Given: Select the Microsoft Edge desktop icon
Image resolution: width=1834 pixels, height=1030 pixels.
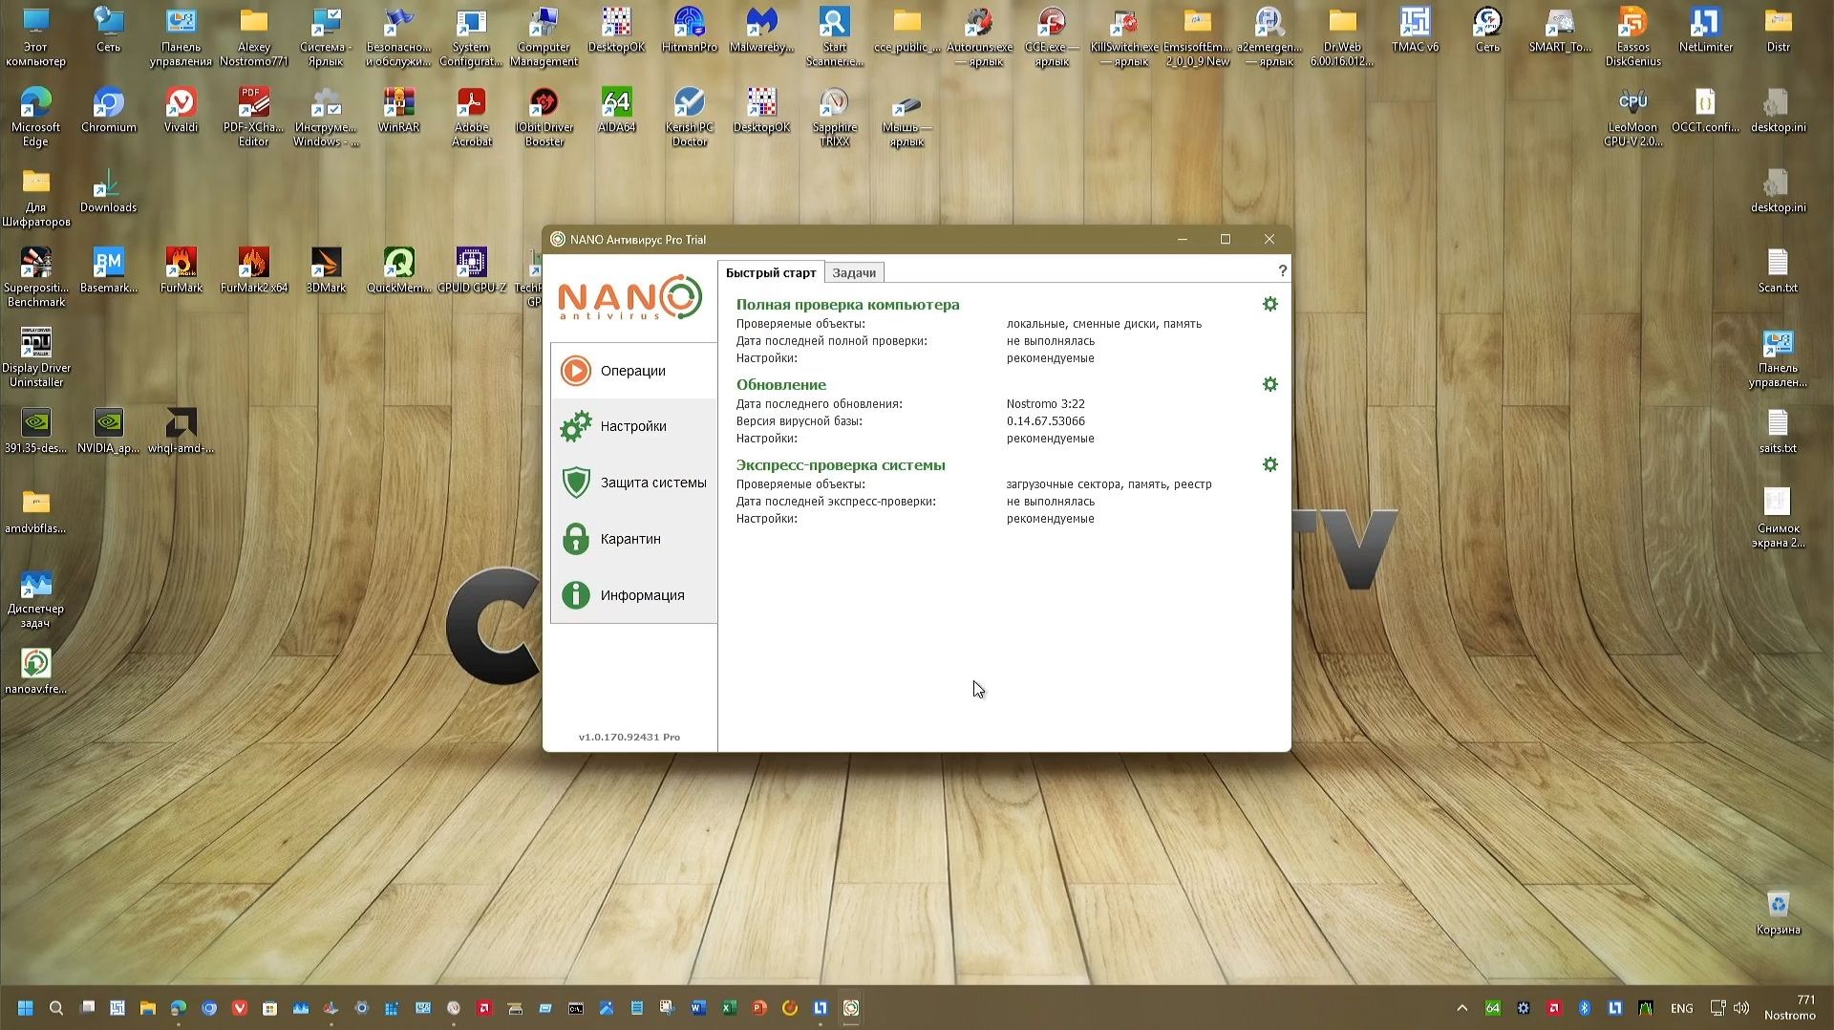Looking at the screenshot, I should (x=35, y=117).
